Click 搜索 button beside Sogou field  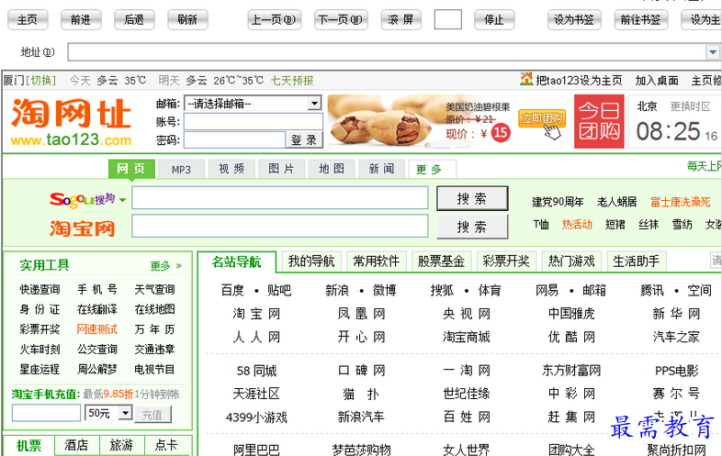pyautogui.click(x=472, y=198)
